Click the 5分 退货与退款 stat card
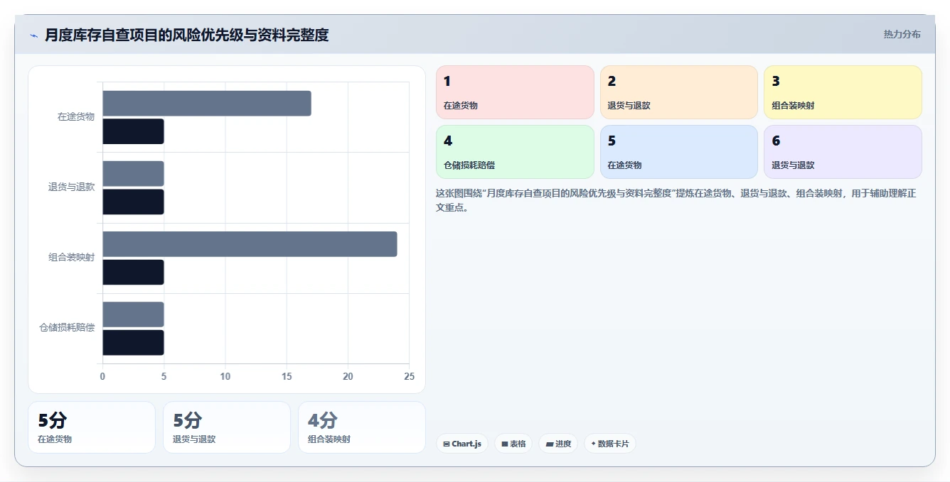The width and height of the screenshot is (950, 482). (x=227, y=427)
